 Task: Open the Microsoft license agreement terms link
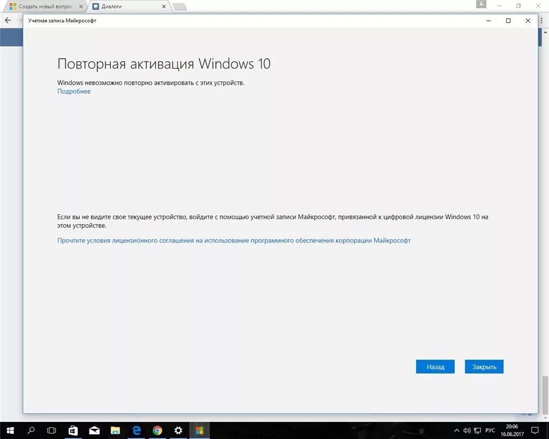coord(234,241)
